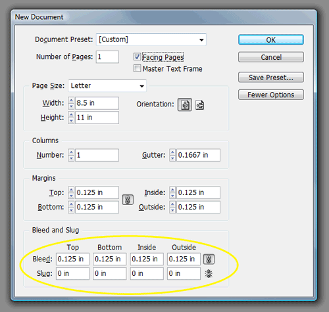
Task: Click the Slug Top input field
Action: click(72, 273)
